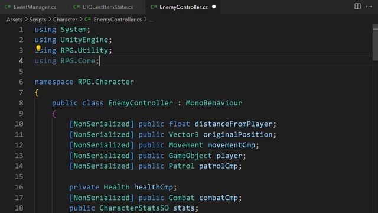Click 'RPG.Core' on line 4
The height and width of the screenshot is (213, 378).
pyautogui.click(x=77, y=61)
